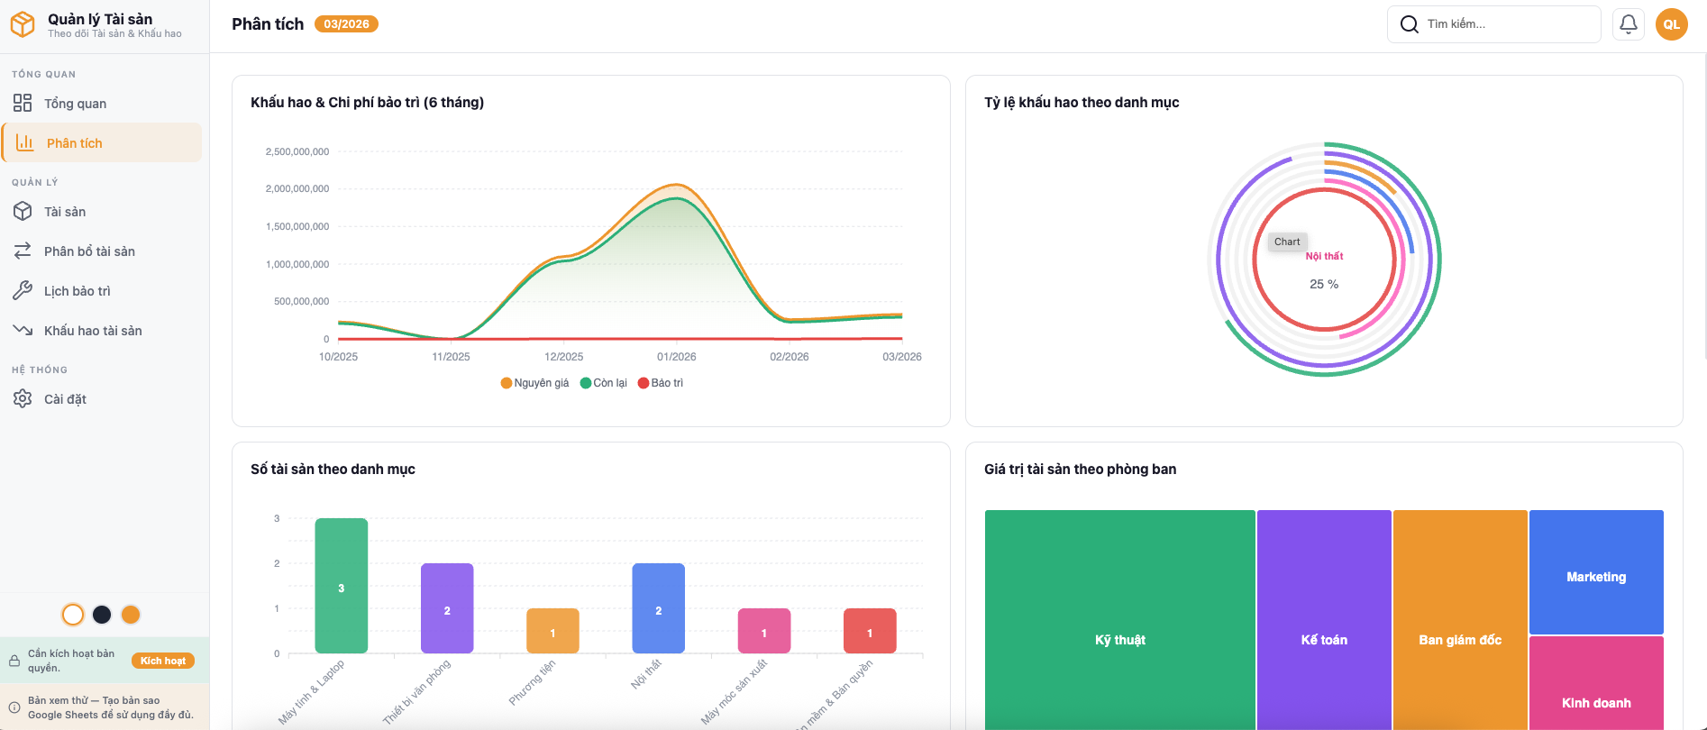This screenshot has height=730, width=1707.
Task: Choose the dark navy theme swatch
Action: [x=102, y=615]
